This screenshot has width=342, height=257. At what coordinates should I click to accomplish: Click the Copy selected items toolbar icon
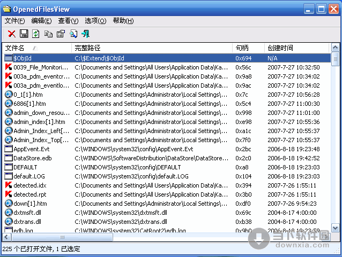click(48, 34)
